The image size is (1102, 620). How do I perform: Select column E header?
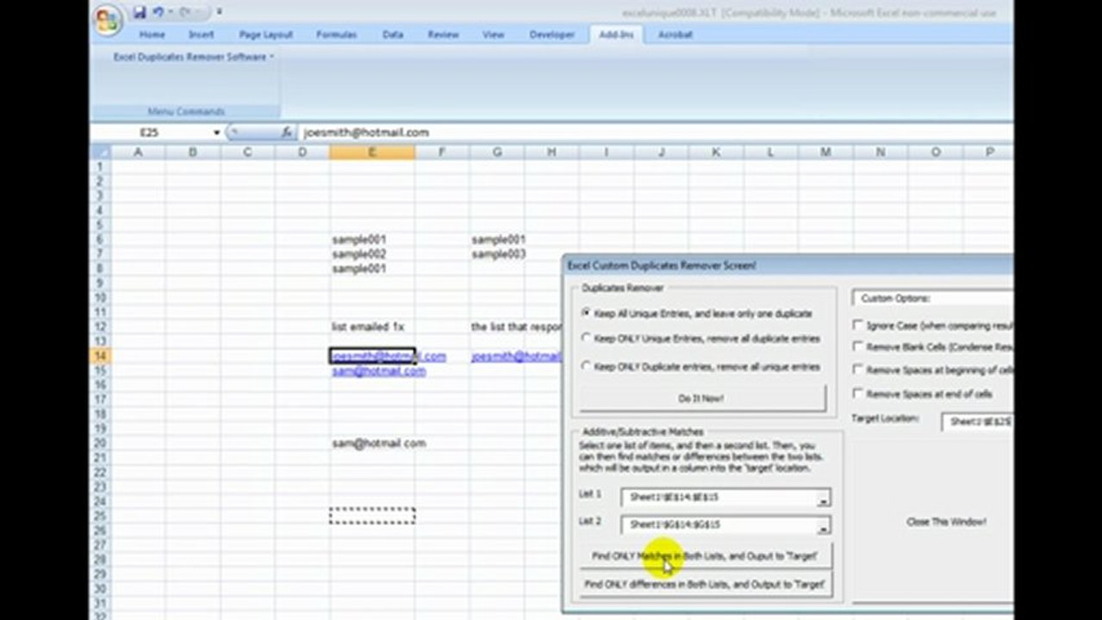click(x=372, y=152)
